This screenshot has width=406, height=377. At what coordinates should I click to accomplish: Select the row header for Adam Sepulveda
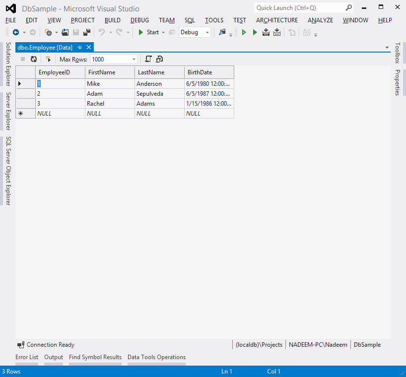pyautogui.click(x=25, y=94)
